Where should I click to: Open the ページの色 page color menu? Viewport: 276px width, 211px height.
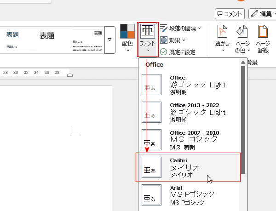[x=242, y=39]
